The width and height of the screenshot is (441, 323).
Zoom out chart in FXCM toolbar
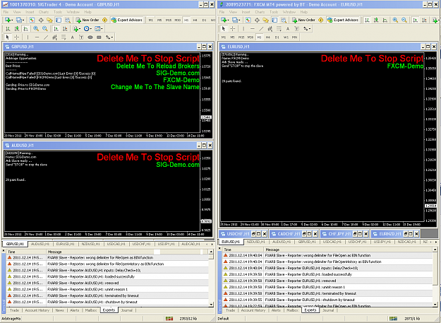(x=404, y=20)
